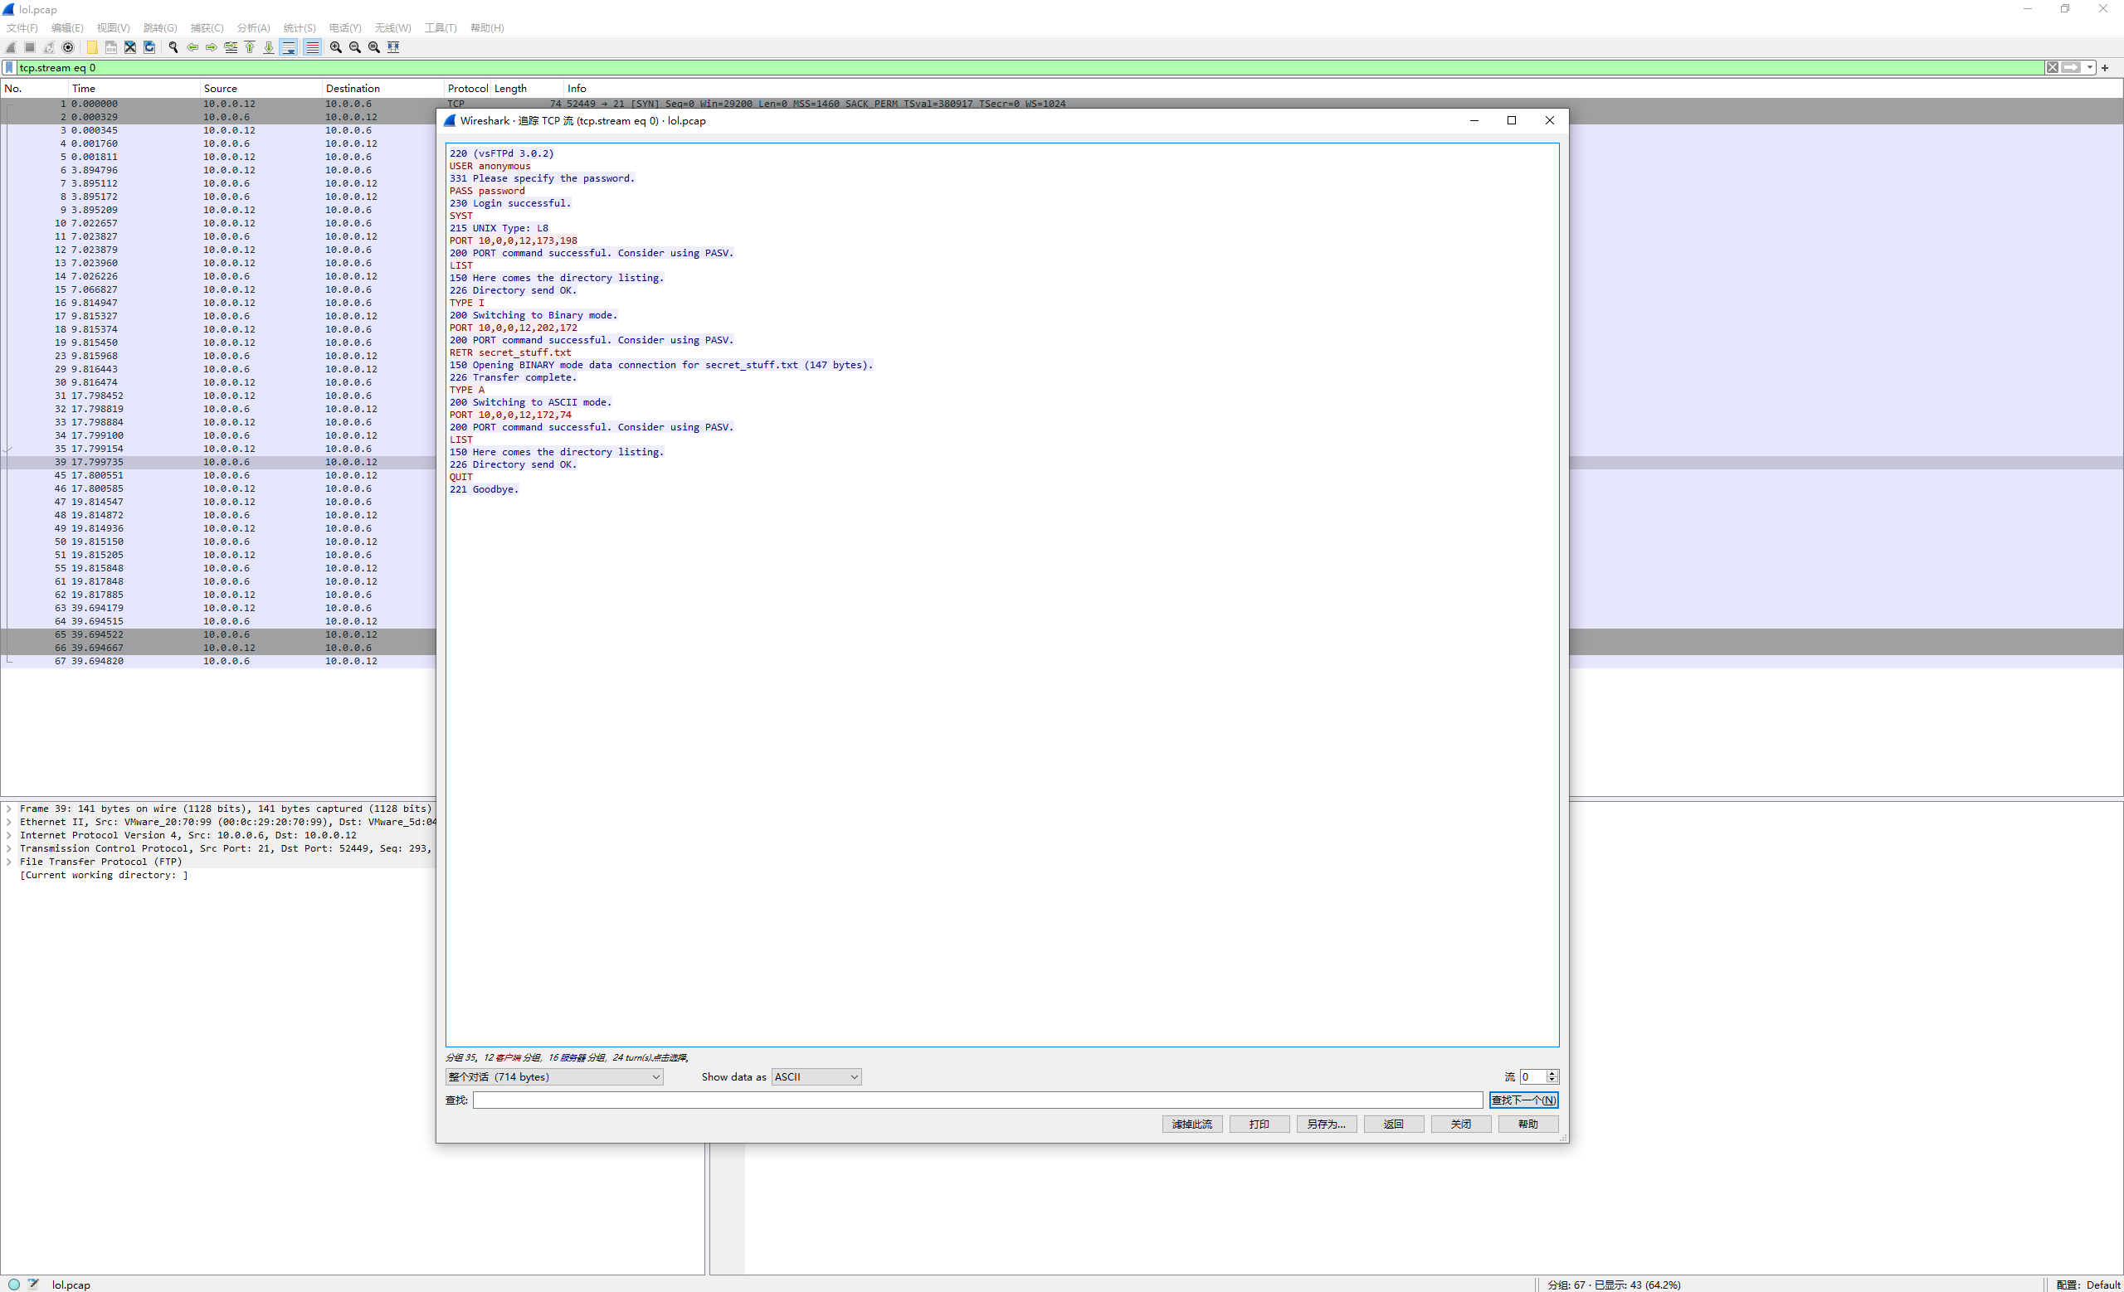The image size is (2124, 1292).
Task: Toggle auto-scroll during live capture
Action: coord(289,47)
